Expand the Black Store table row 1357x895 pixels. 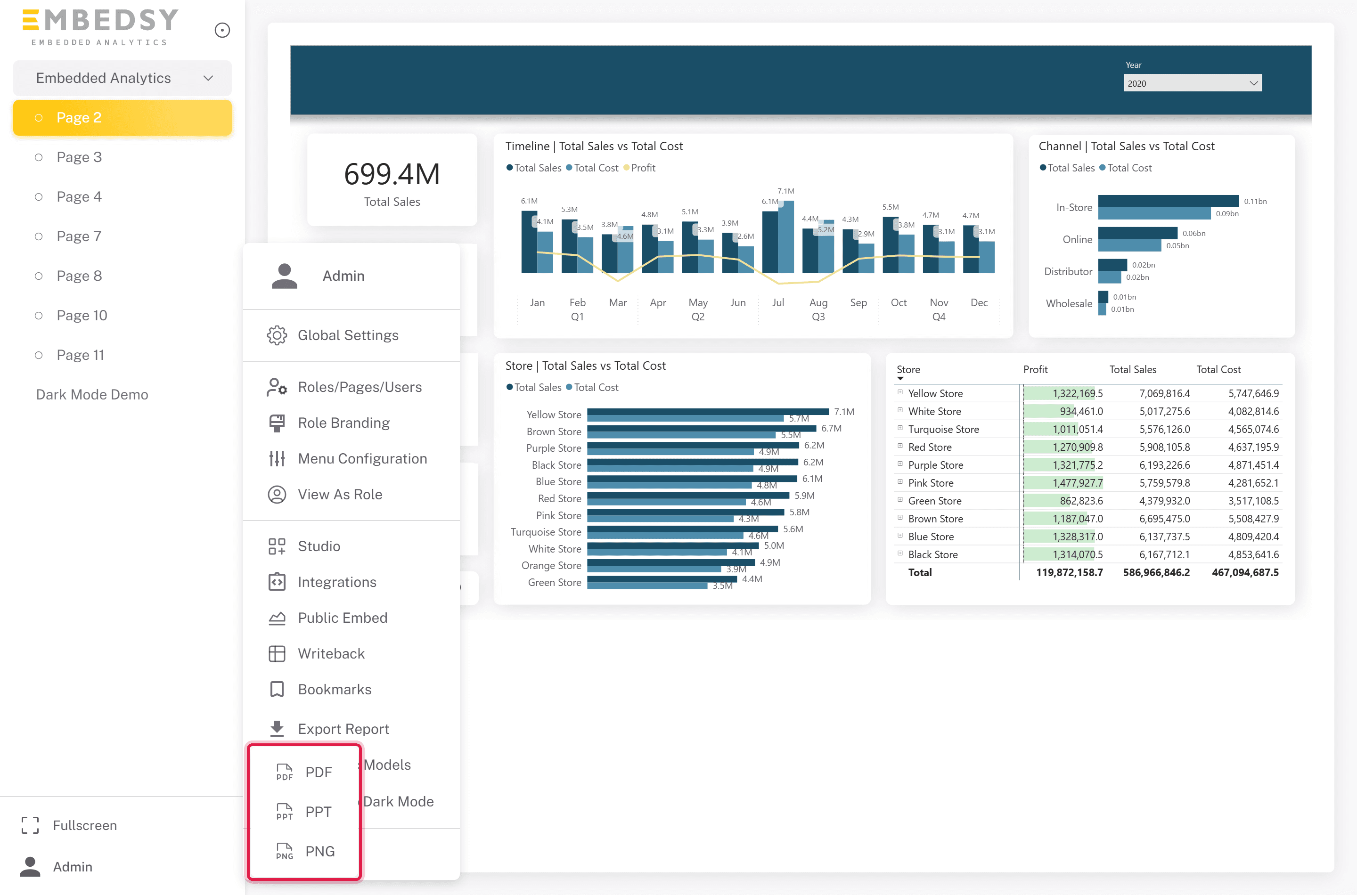point(900,553)
